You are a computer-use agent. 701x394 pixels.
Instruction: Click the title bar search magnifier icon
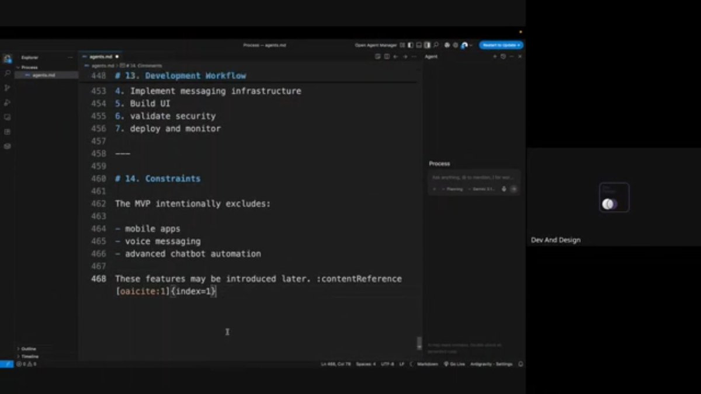tap(436, 45)
